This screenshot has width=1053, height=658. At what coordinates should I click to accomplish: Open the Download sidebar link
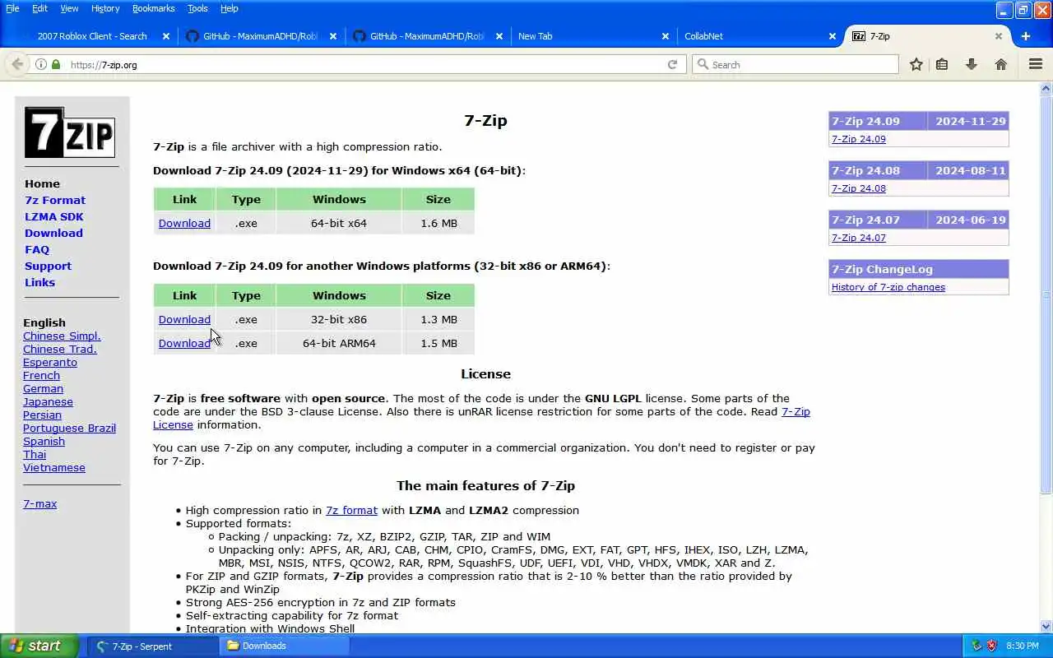coord(53,233)
